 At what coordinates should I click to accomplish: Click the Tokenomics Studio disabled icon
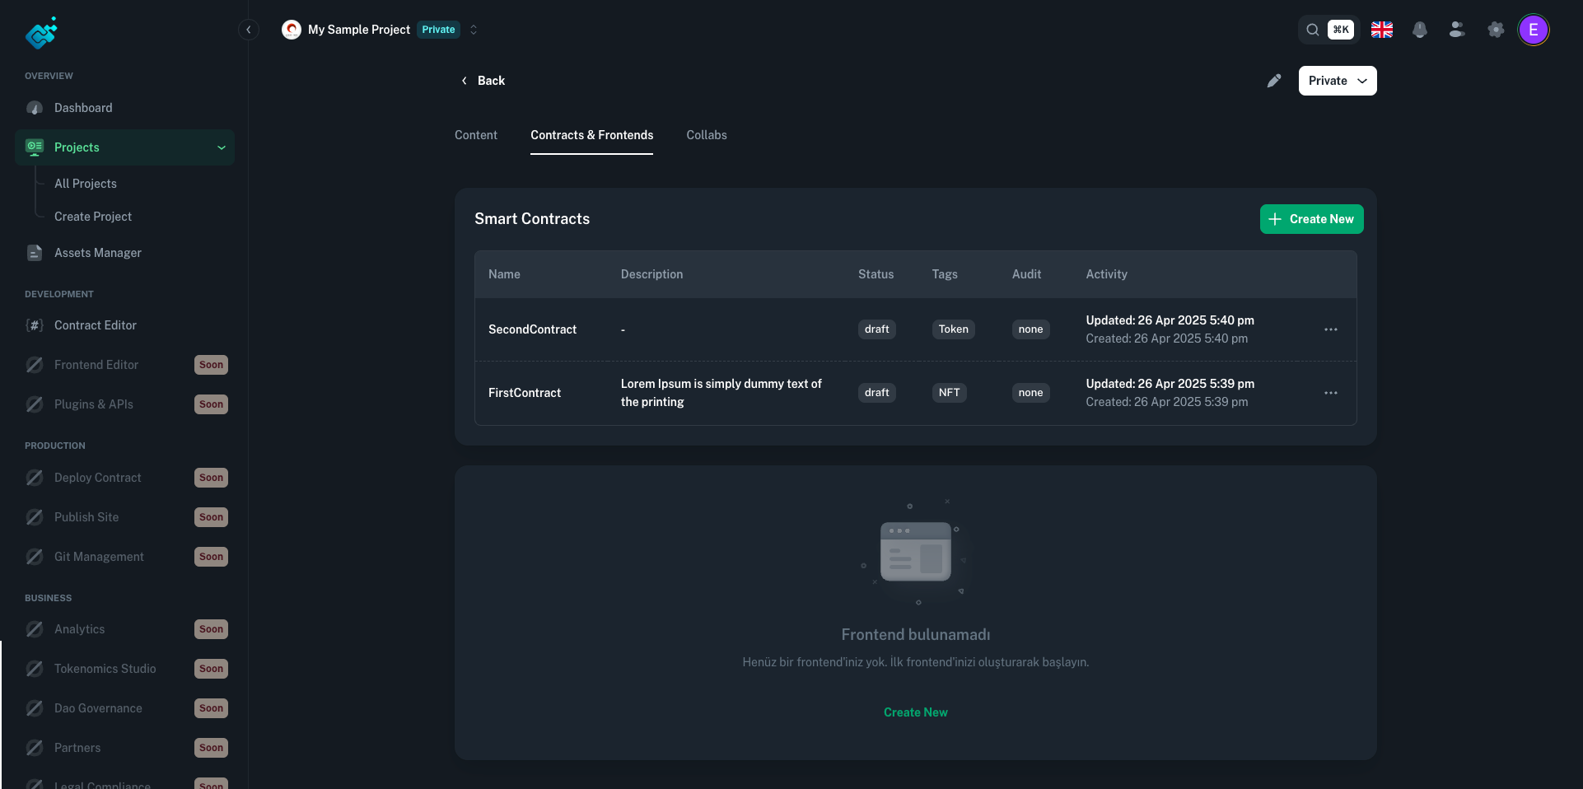click(x=35, y=669)
